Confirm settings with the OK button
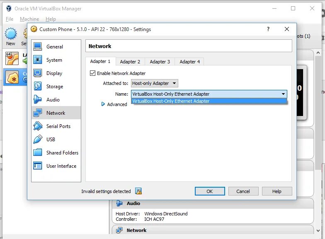 click(x=210, y=191)
